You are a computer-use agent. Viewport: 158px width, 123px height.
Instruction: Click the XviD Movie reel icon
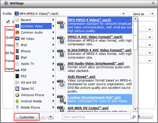coord(61,84)
